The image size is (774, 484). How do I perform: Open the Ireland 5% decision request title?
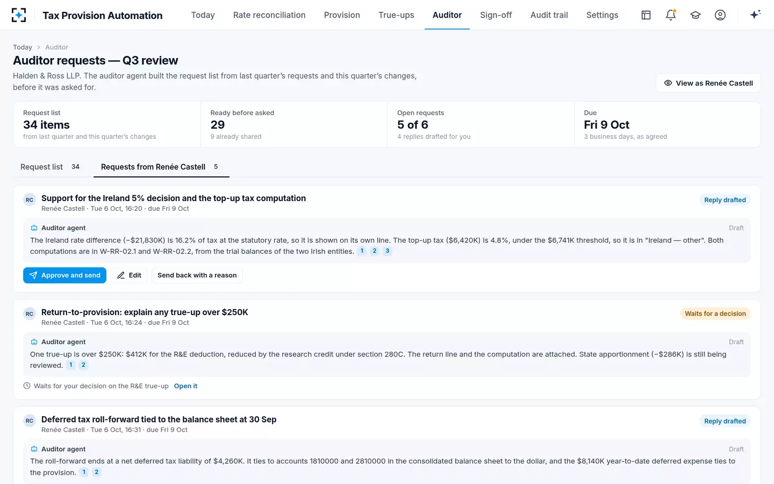[174, 198]
